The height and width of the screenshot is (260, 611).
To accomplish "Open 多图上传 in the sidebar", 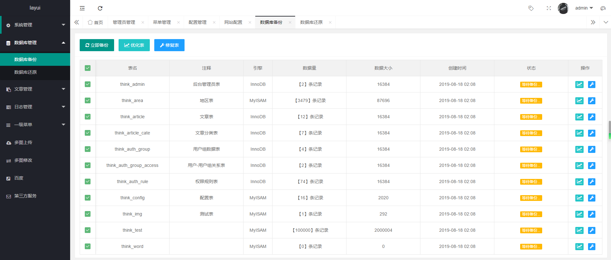I will (35, 142).
